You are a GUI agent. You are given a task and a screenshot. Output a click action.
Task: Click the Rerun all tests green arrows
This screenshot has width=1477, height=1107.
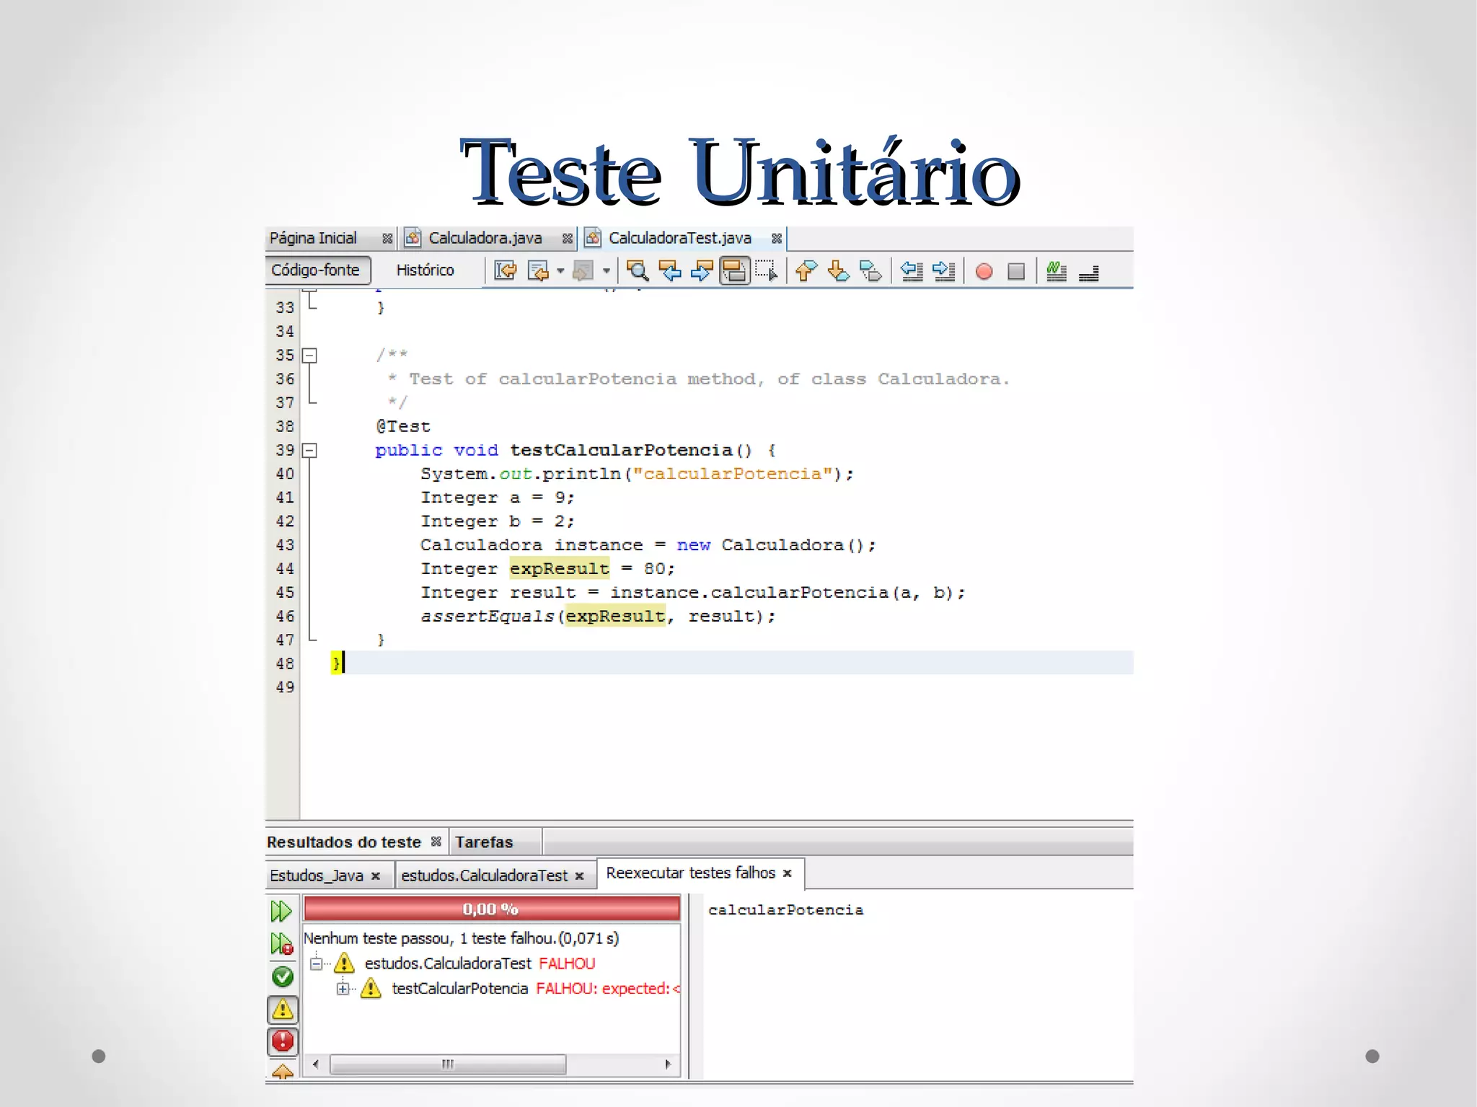pyautogui.click(x=281, y=912)
